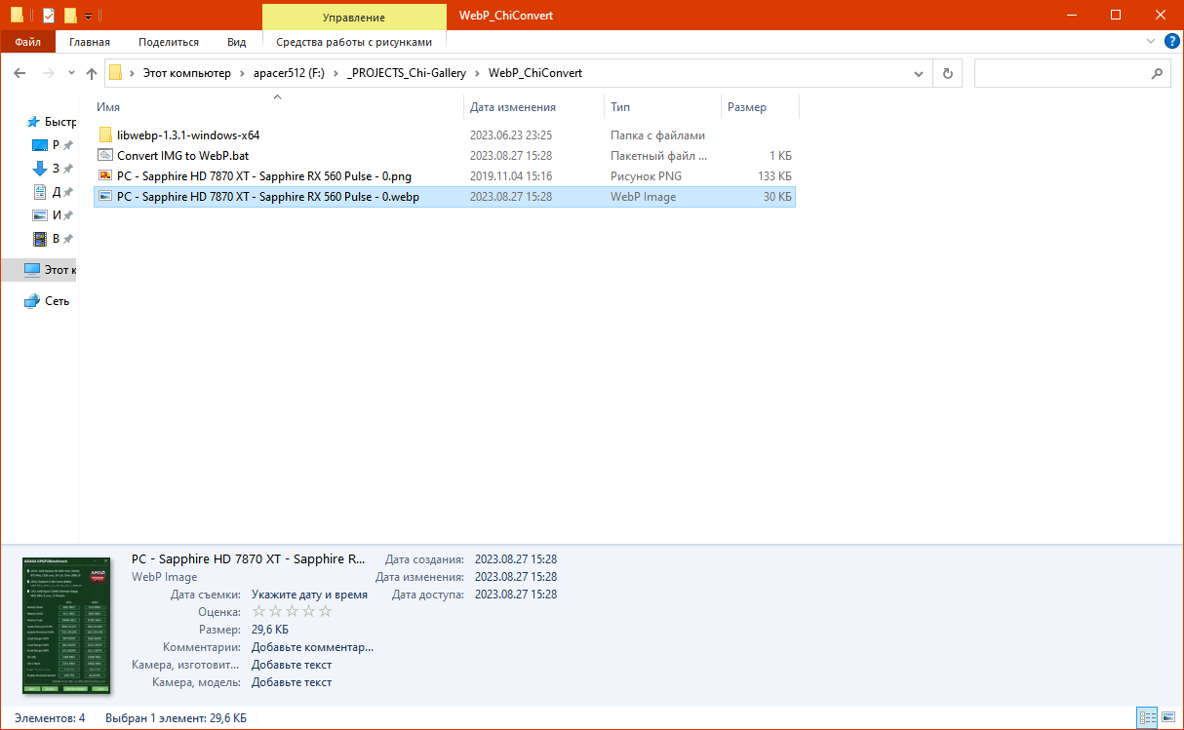Open the Файл menu tab

[28, 42]
